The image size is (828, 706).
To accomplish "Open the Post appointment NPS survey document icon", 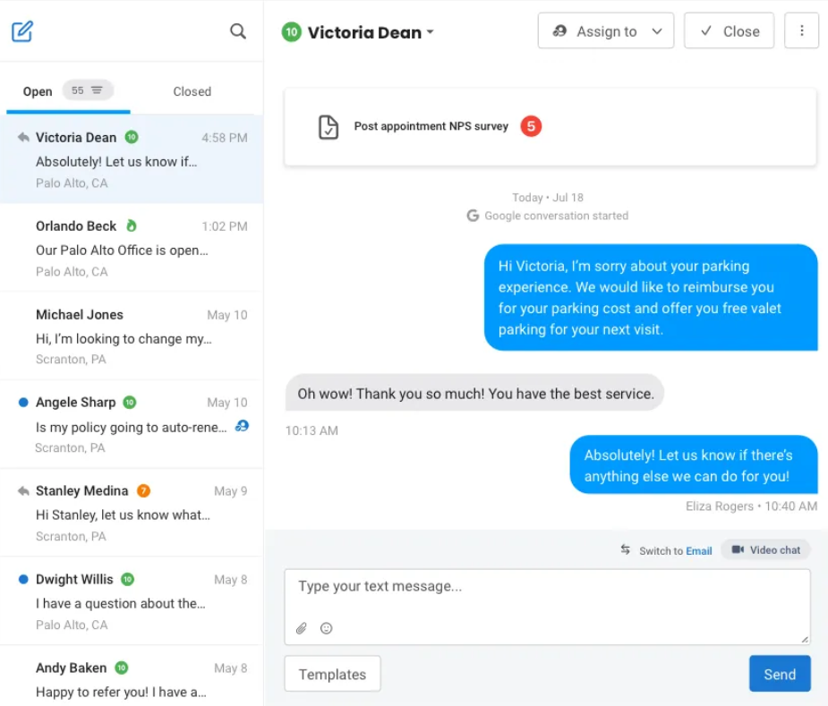I will [x=328, y=126].
